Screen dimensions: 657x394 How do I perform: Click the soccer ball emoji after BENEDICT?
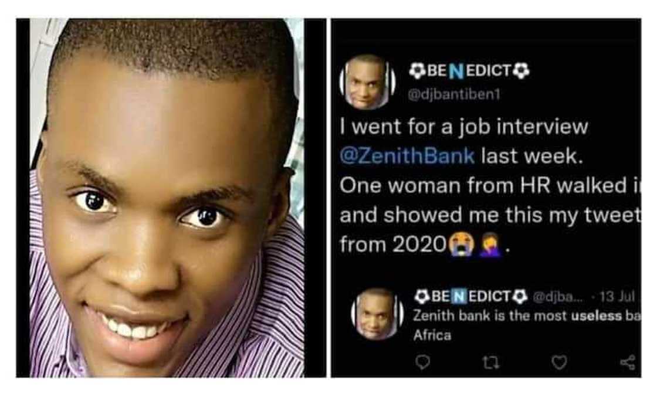click(x=521, y=72)
